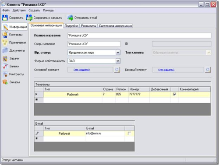This screenshot has height=165, width=219.
Task: Click the window title bar app icon
Action: 4,4
